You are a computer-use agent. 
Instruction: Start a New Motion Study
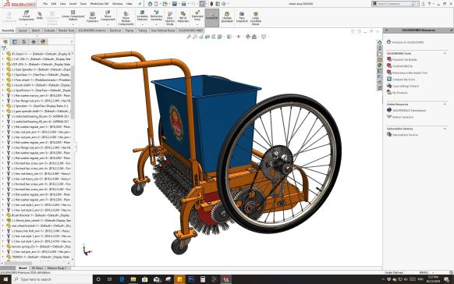pos(170,19)
